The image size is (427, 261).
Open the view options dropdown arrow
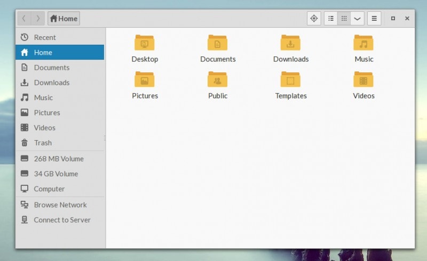357,19
